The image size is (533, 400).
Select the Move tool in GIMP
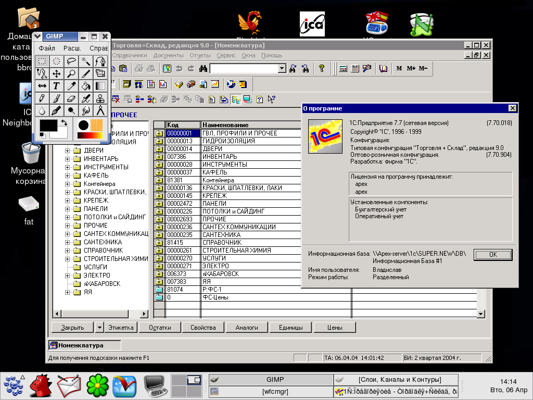(x=56, y=73)
